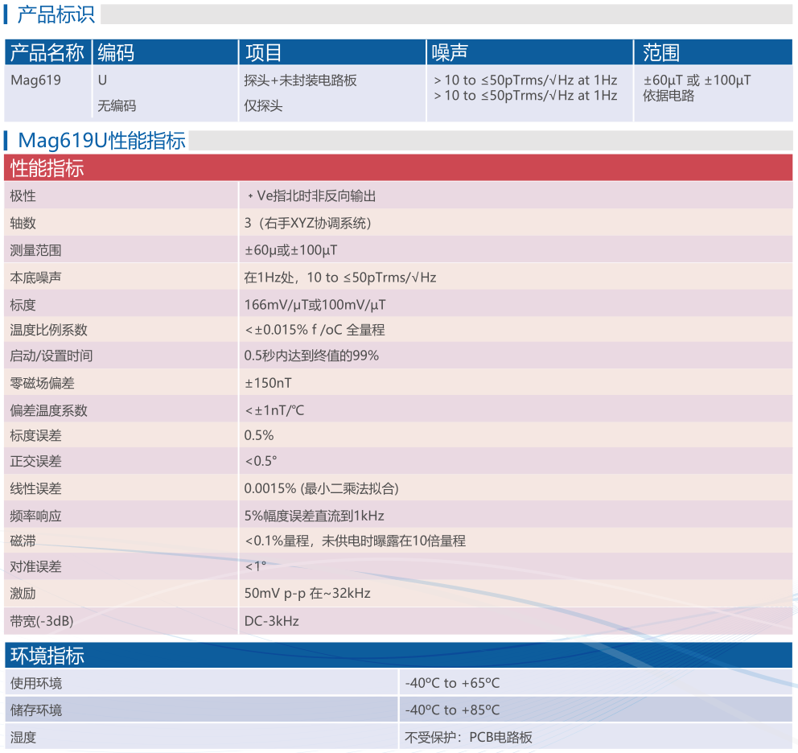This screenshot has height=753, width=798.
Task: Click the "储存环境" row label
Action: 36,710
